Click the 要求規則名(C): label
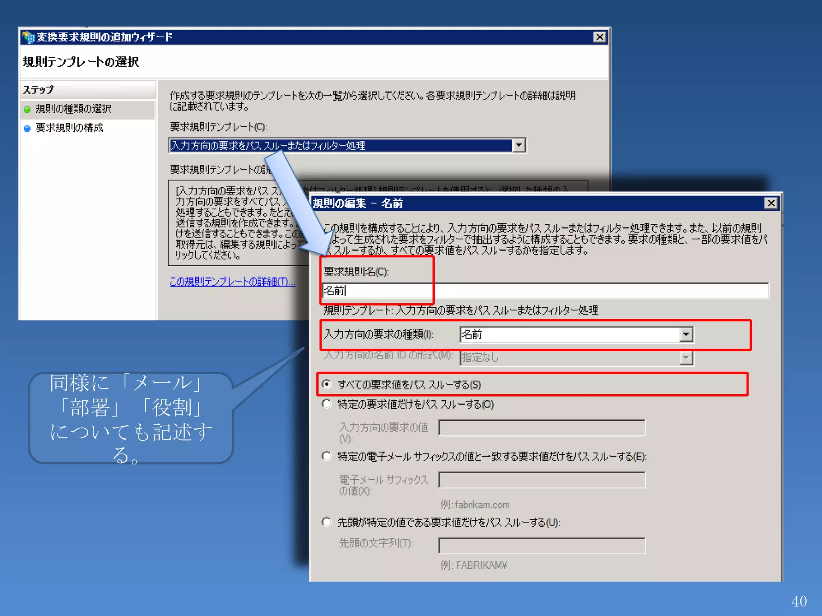 tap(356, 272)
